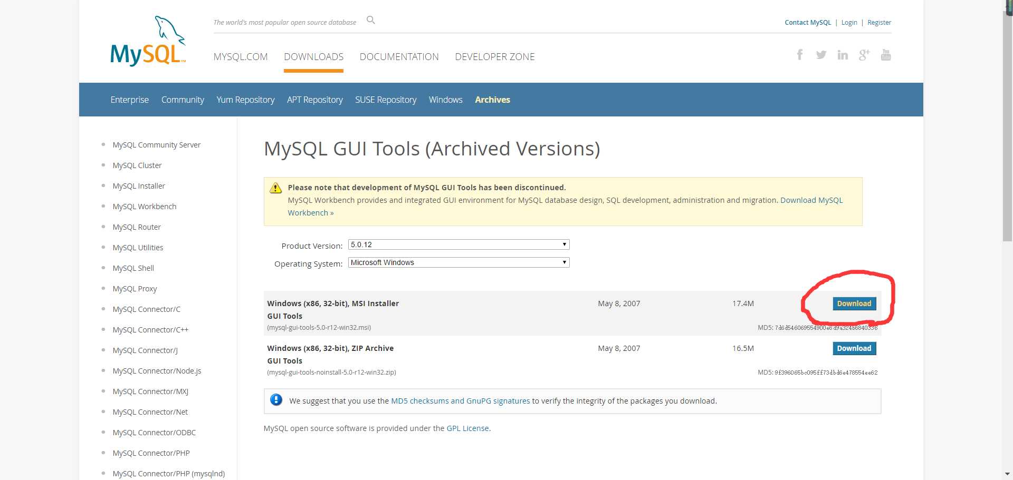Open MySQL Shell in sidebar
The width and height of the screenshot is (1013, 480).
click(x=133, y=268)
